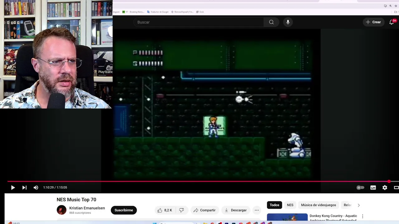
Task: Click the Crear button
Action: 373,22
